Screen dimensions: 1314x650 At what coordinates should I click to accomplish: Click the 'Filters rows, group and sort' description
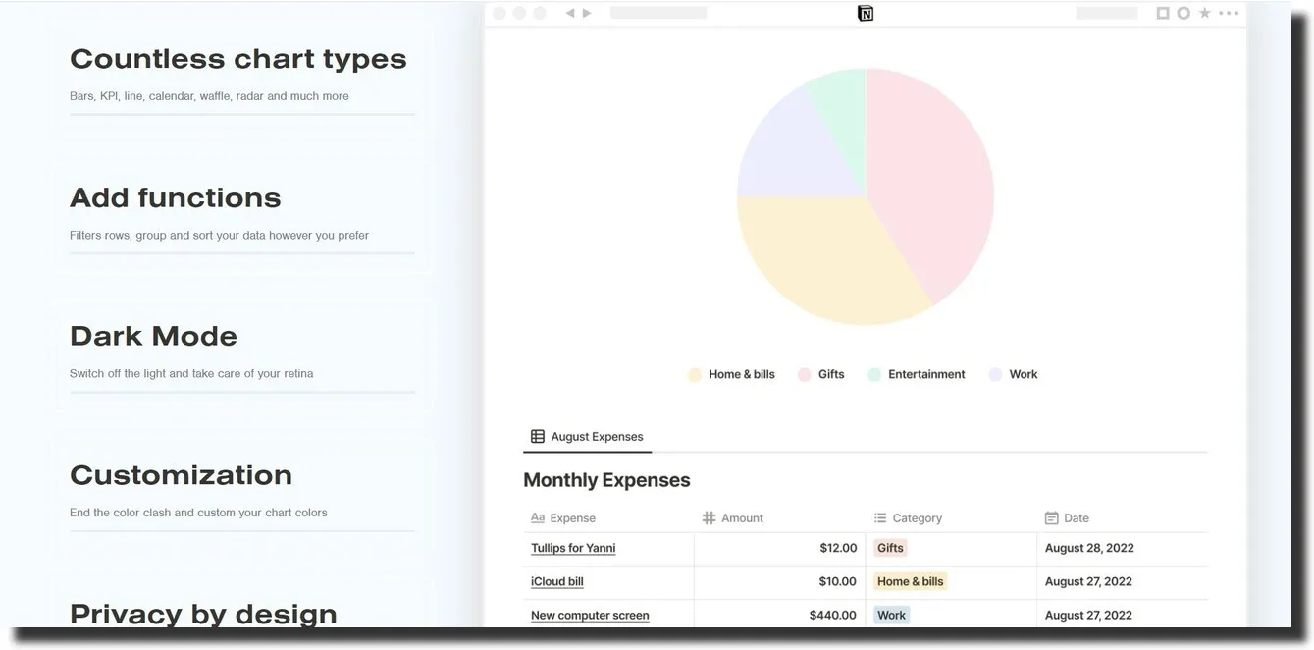(219, 235)
